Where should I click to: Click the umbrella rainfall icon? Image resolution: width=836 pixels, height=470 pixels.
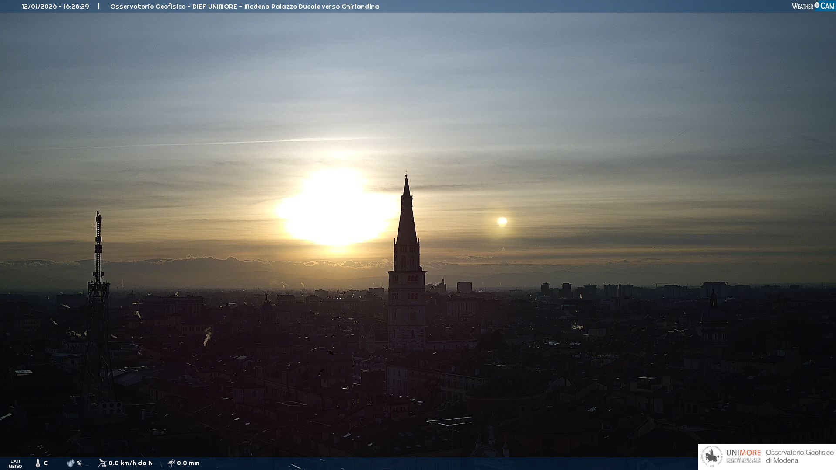171,463
